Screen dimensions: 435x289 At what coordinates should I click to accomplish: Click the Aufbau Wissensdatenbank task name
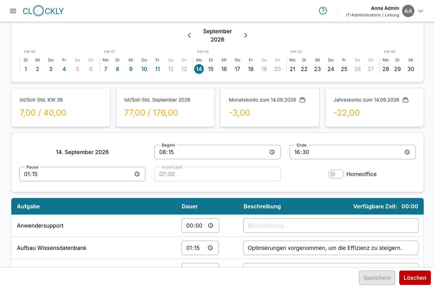52,248
